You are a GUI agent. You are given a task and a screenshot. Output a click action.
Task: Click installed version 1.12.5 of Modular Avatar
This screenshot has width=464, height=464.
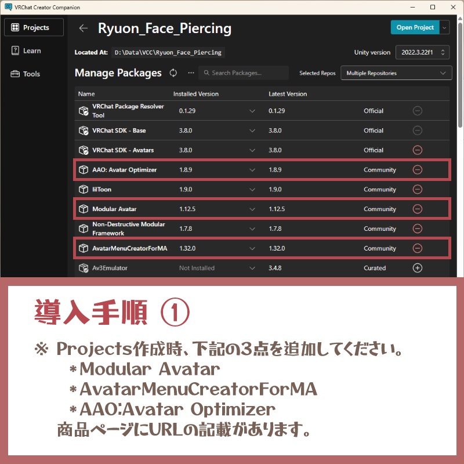(187, 209)
